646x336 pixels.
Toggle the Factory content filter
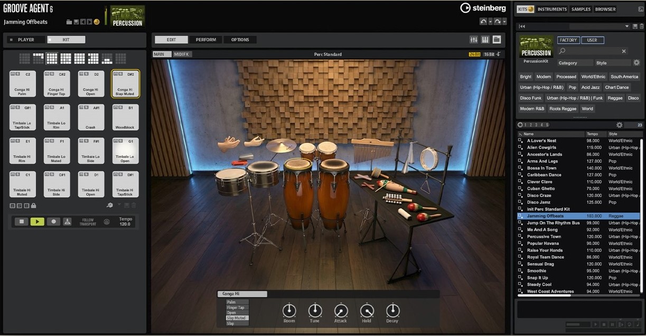(x=568, y=40)
